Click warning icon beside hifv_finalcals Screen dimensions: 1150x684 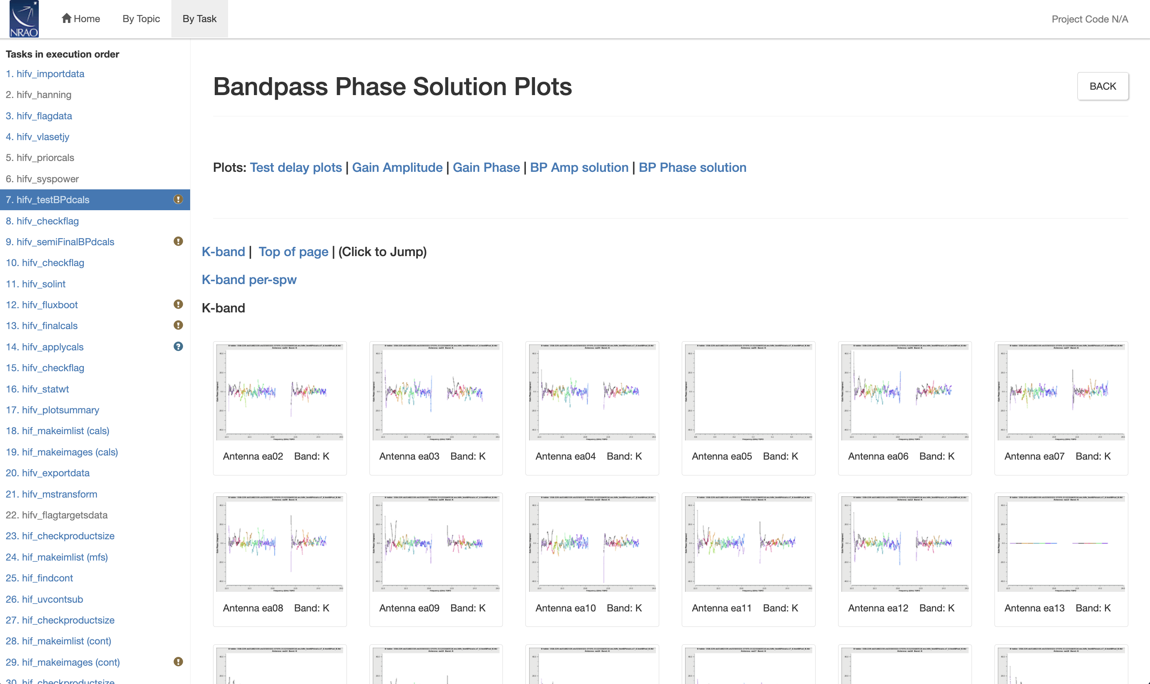pyautogui.click(x=178, y=325)
